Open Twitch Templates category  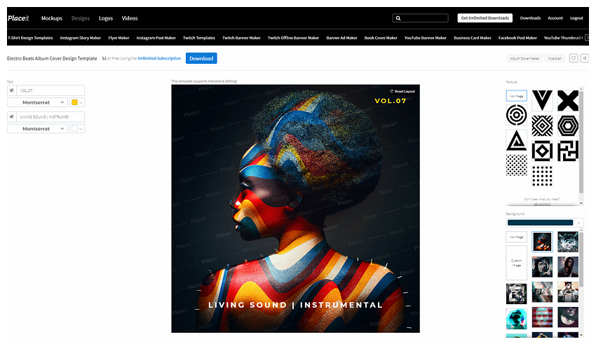pos(199,38)
